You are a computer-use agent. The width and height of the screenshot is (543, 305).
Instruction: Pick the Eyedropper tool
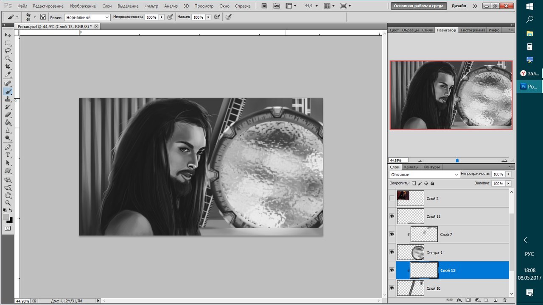click(x=8, y=75)
